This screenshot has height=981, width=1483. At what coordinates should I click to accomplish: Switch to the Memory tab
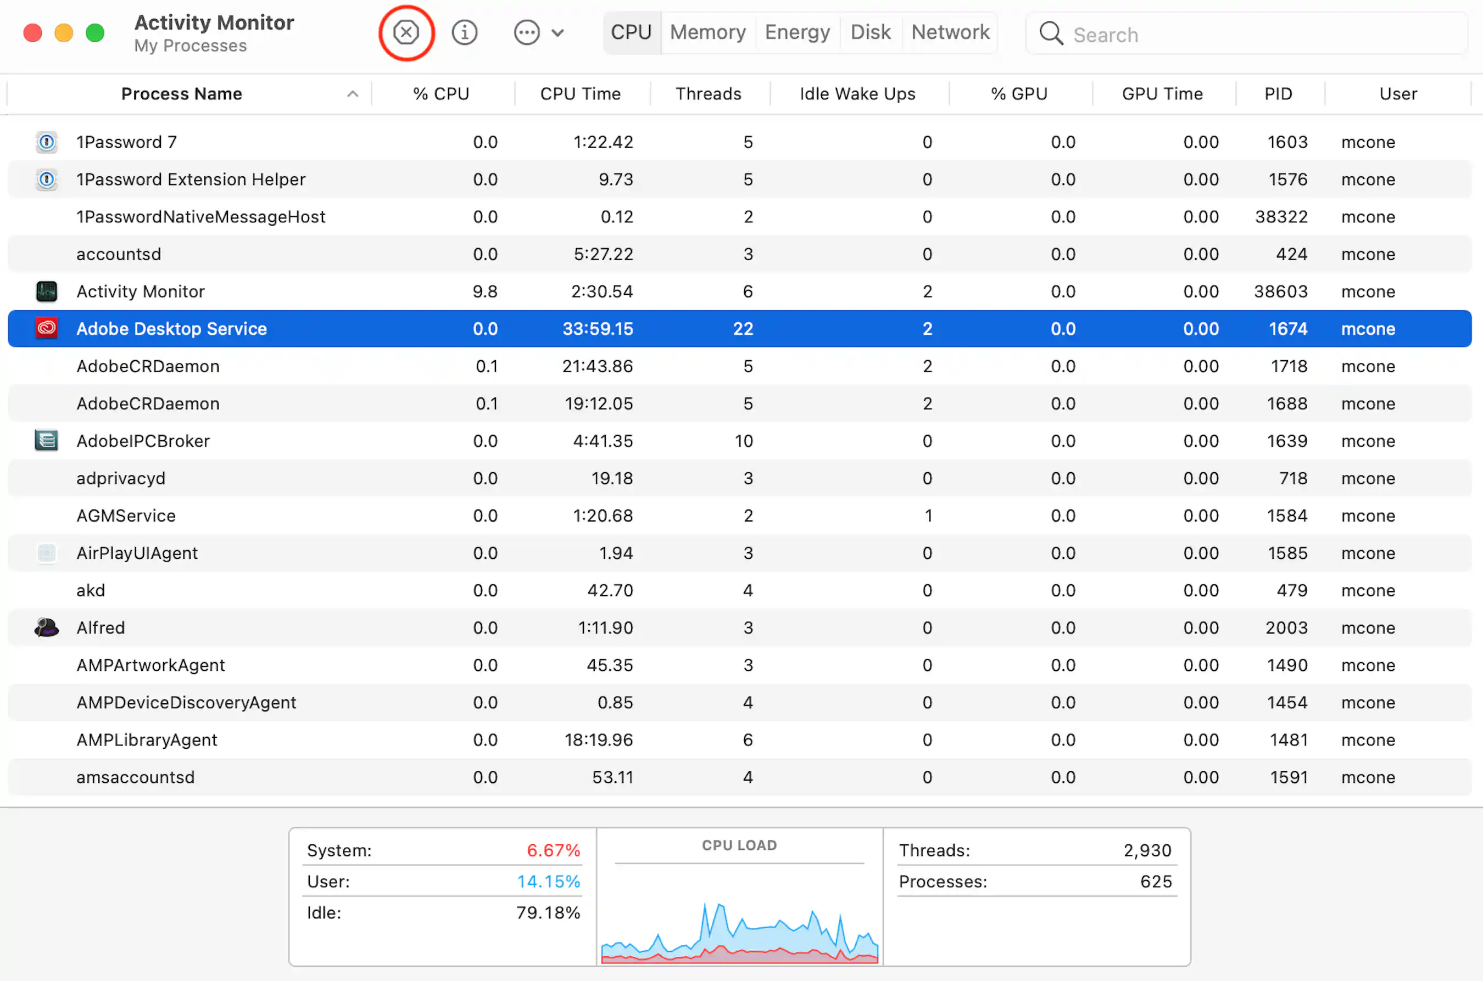coord(707,32)
